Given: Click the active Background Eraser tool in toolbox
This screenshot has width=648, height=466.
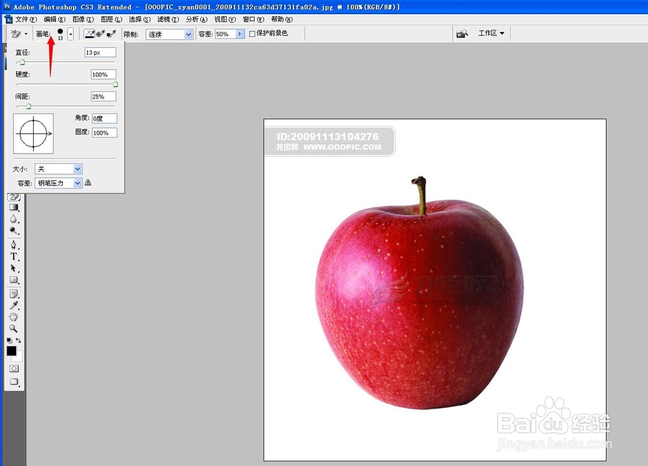Looking at the screenshot, I should click(x=14, y=196).
